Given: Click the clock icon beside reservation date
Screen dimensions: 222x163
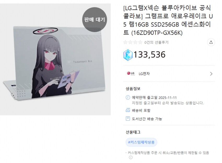Looking at the screenshot, I should click(x=128, y=97).
